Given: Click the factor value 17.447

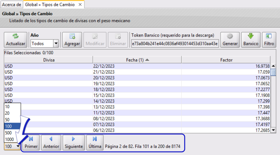Looking at the screenshot, I should coord(264,113).
